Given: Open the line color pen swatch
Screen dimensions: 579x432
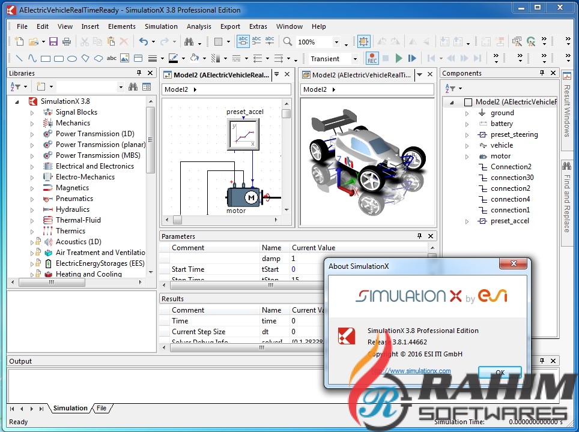Looking at the screenshot, I should (173, 58).
